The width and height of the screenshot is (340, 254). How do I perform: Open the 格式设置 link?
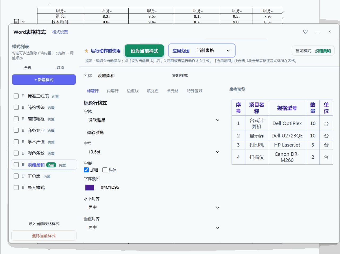[x=60, y=32]
